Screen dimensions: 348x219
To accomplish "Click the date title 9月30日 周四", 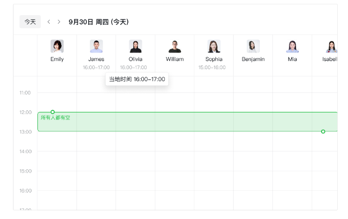I will (99, 22).
